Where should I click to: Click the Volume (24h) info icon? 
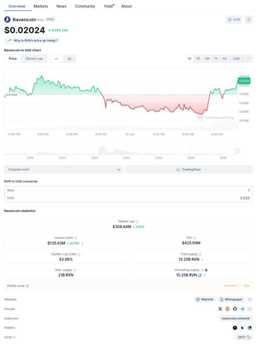click(x=76, y=238)
